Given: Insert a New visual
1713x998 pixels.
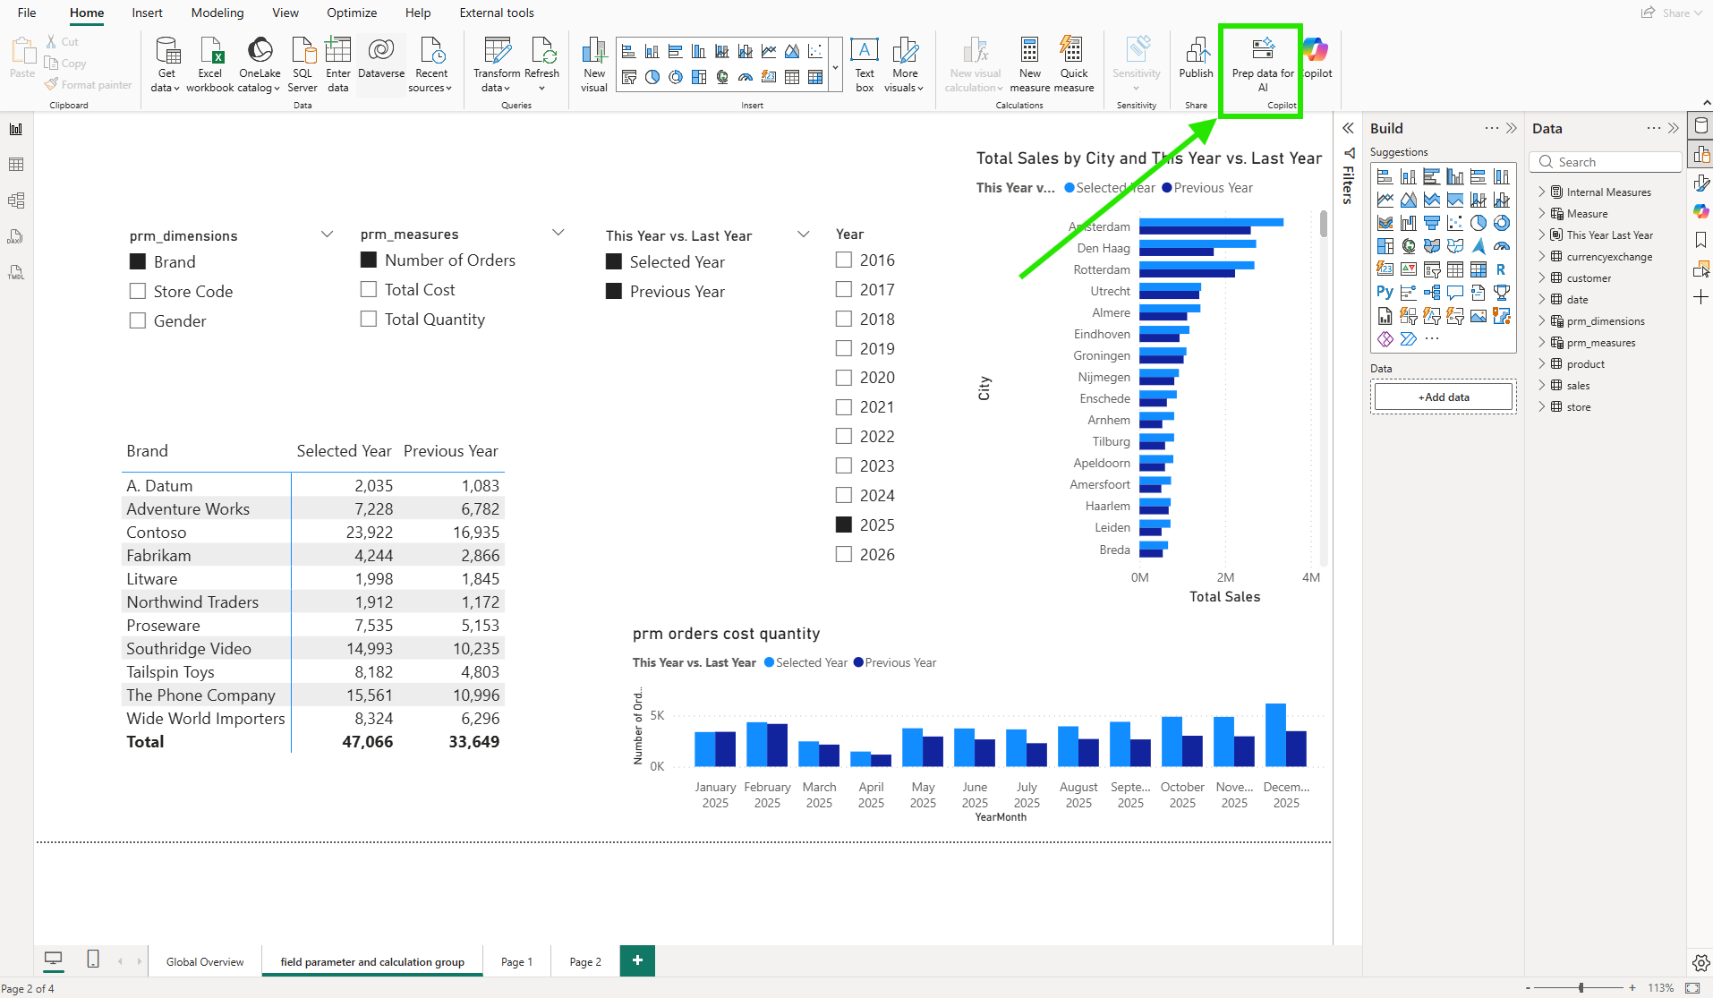Looking at the screenshot, I should (x=594, y=64).
